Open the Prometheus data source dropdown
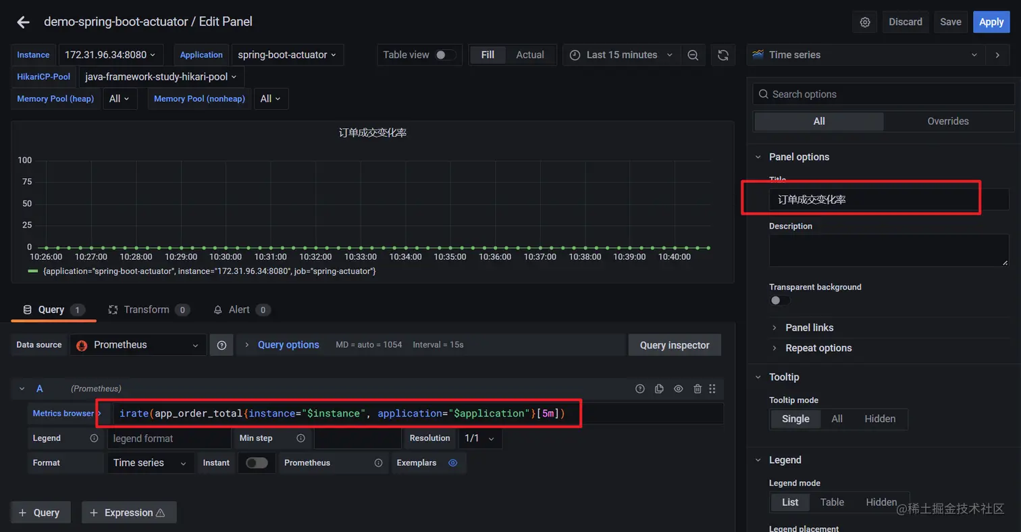Image resolution: width=1021 pixels, height=532 pixels. pos(138,345)
